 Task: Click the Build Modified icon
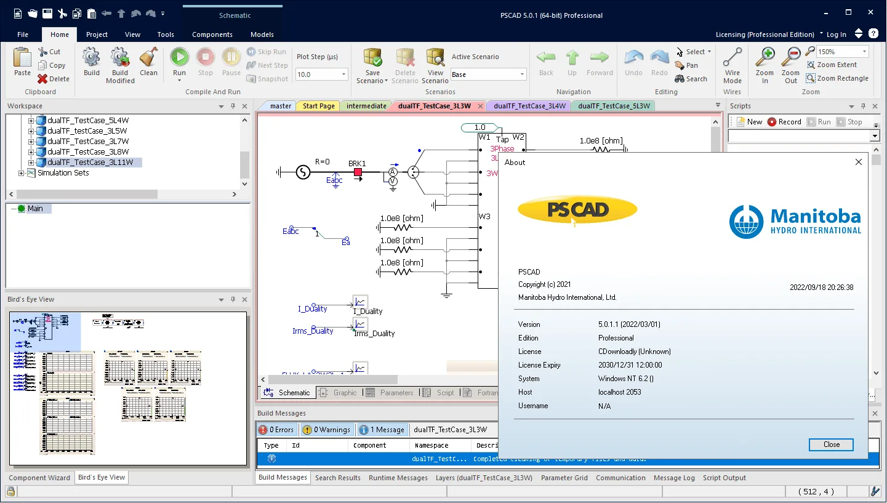[x=120, y=57]
